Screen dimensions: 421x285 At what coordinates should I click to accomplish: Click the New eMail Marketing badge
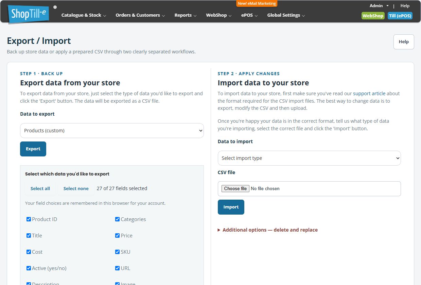click(257, 3)
